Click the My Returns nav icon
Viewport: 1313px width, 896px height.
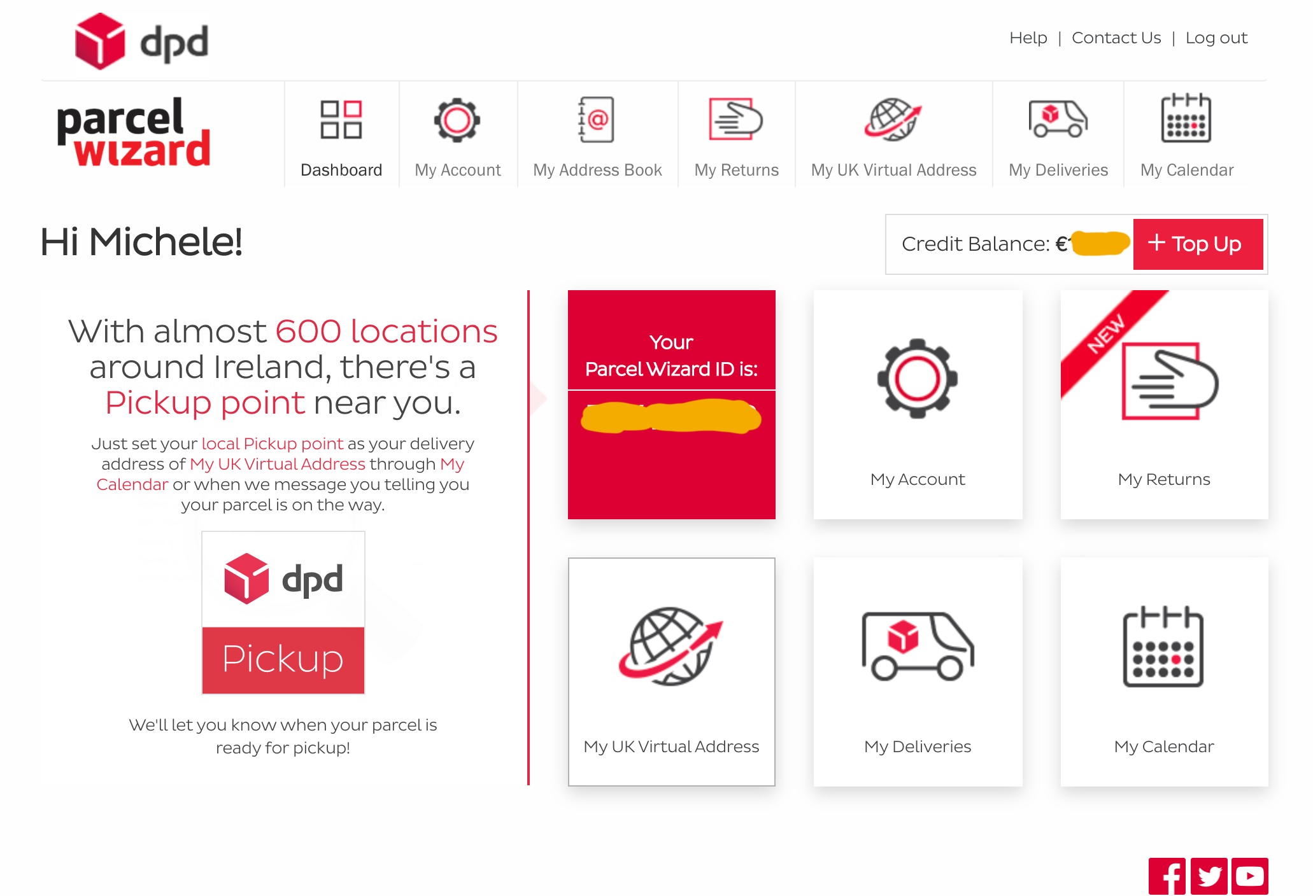[736, 120]
